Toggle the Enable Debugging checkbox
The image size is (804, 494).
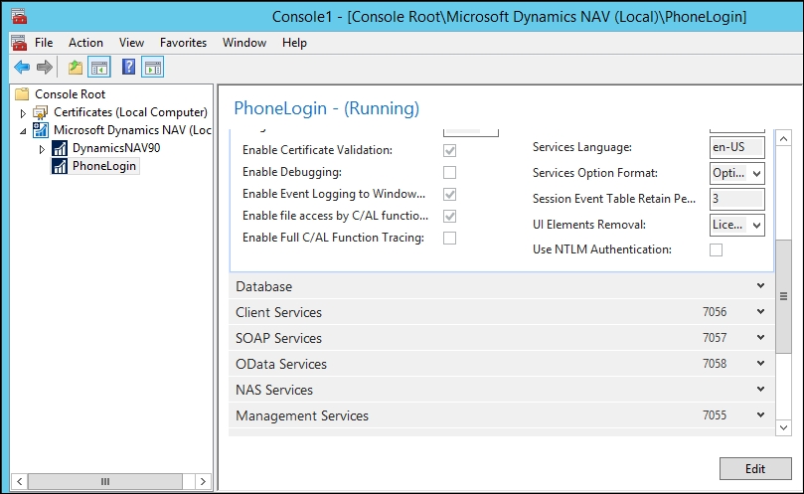coord(449,172)
